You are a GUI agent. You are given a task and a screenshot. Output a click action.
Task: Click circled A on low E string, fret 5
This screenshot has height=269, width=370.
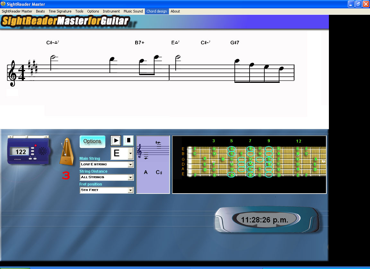tap(232, 175)
